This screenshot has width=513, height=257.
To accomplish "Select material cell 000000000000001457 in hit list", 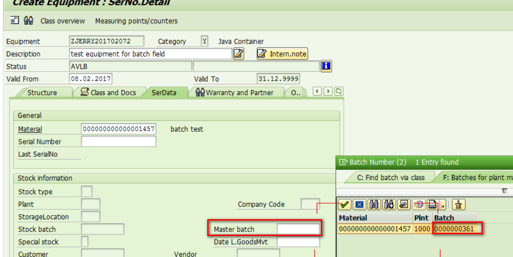I will tap(375, 229).
